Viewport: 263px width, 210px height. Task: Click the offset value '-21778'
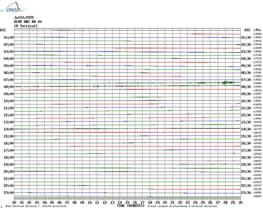(x=257, y=129)
